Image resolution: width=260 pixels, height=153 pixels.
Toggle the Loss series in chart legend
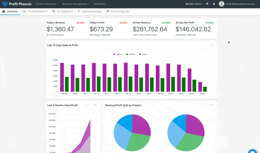point(142,54)
